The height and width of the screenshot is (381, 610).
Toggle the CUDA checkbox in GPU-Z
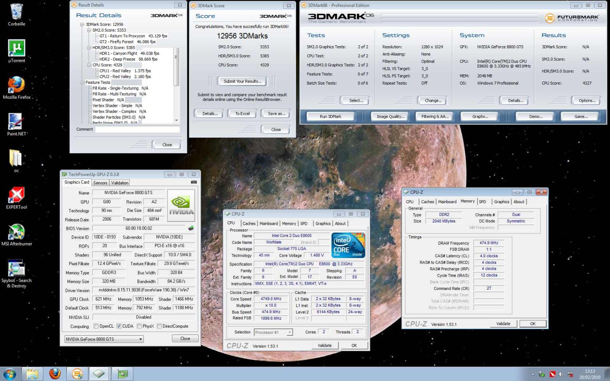pyautogui.click(x=119, y=326)
